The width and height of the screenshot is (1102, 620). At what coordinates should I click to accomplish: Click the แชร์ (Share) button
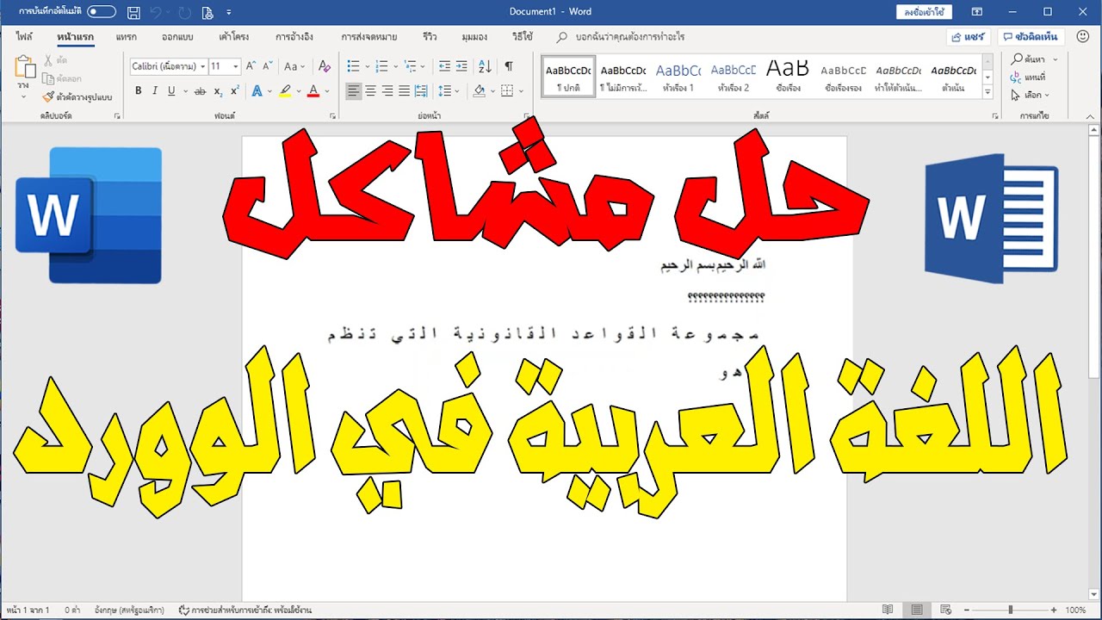[969, 38]
